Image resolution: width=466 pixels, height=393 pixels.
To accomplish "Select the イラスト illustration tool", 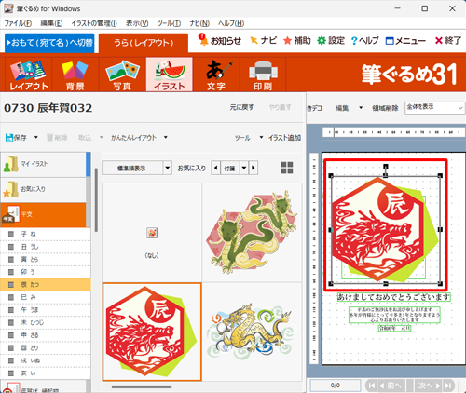I will 170,75.
